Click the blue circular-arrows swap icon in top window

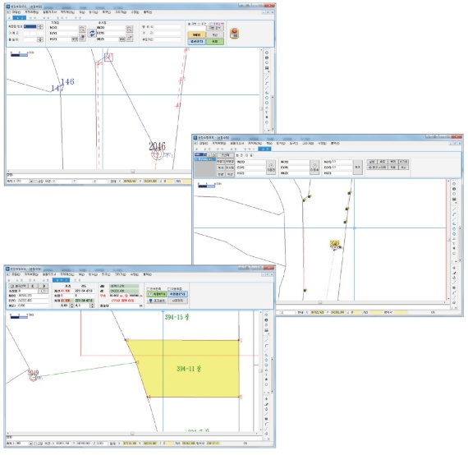(92, 33)
